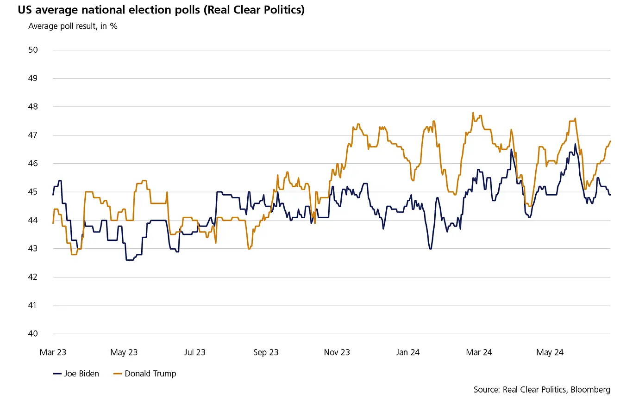Click the 40 y-axis value label
Screen dimensions: 639x399
(32, 334)
